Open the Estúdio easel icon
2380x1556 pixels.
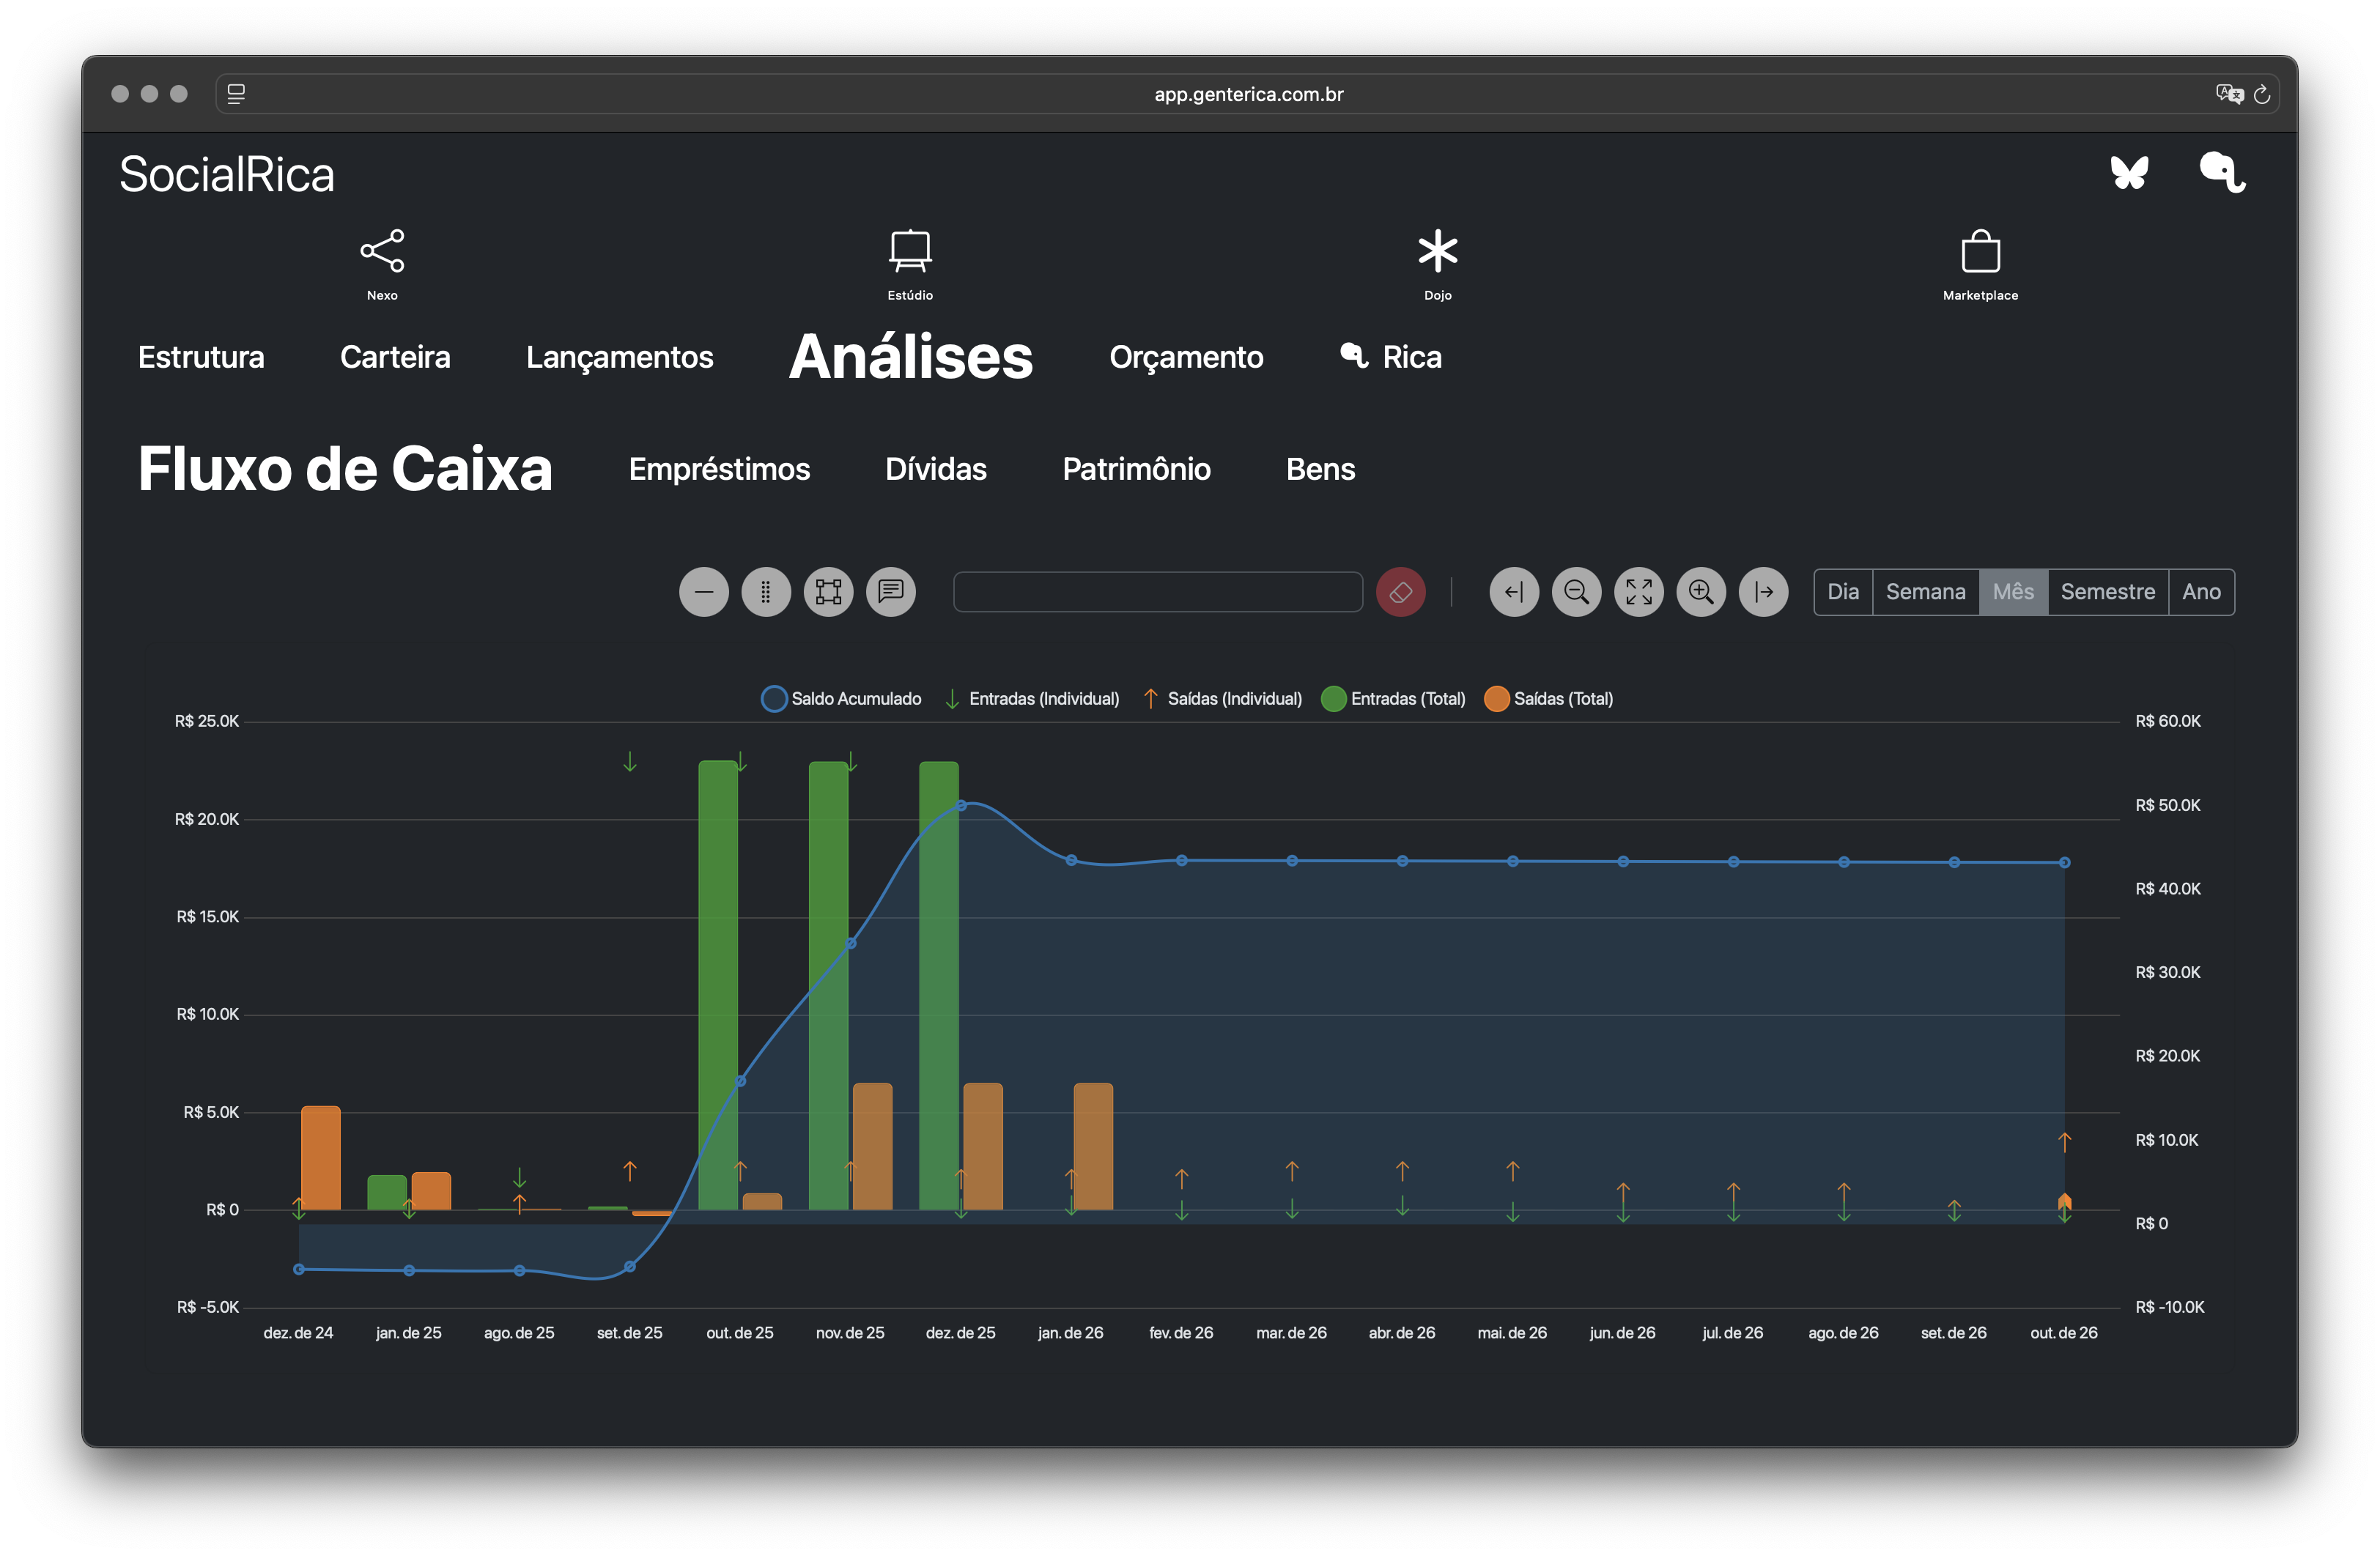coord(910,252)
